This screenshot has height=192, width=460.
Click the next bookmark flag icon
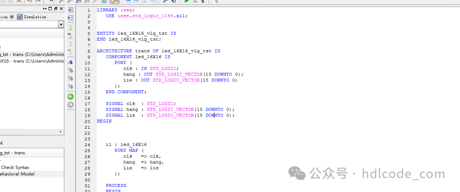coord(70,70)
